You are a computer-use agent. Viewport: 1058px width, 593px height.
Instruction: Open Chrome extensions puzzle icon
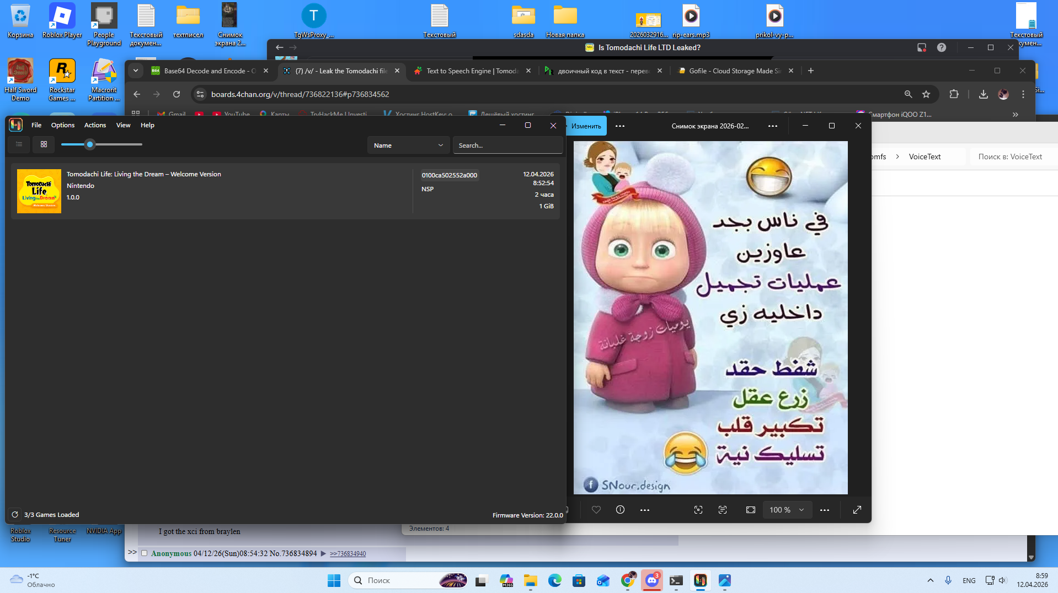tap(954, 94)
